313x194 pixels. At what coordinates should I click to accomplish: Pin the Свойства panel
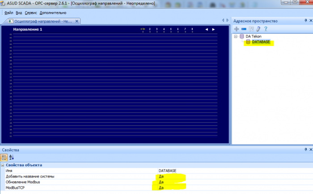306,149
